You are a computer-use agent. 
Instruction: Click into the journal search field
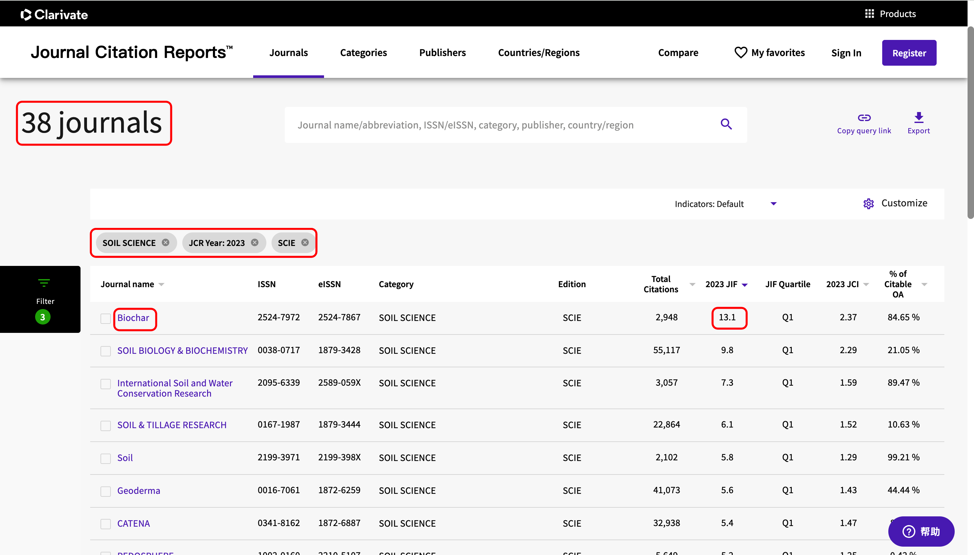[x=496, y=125]
